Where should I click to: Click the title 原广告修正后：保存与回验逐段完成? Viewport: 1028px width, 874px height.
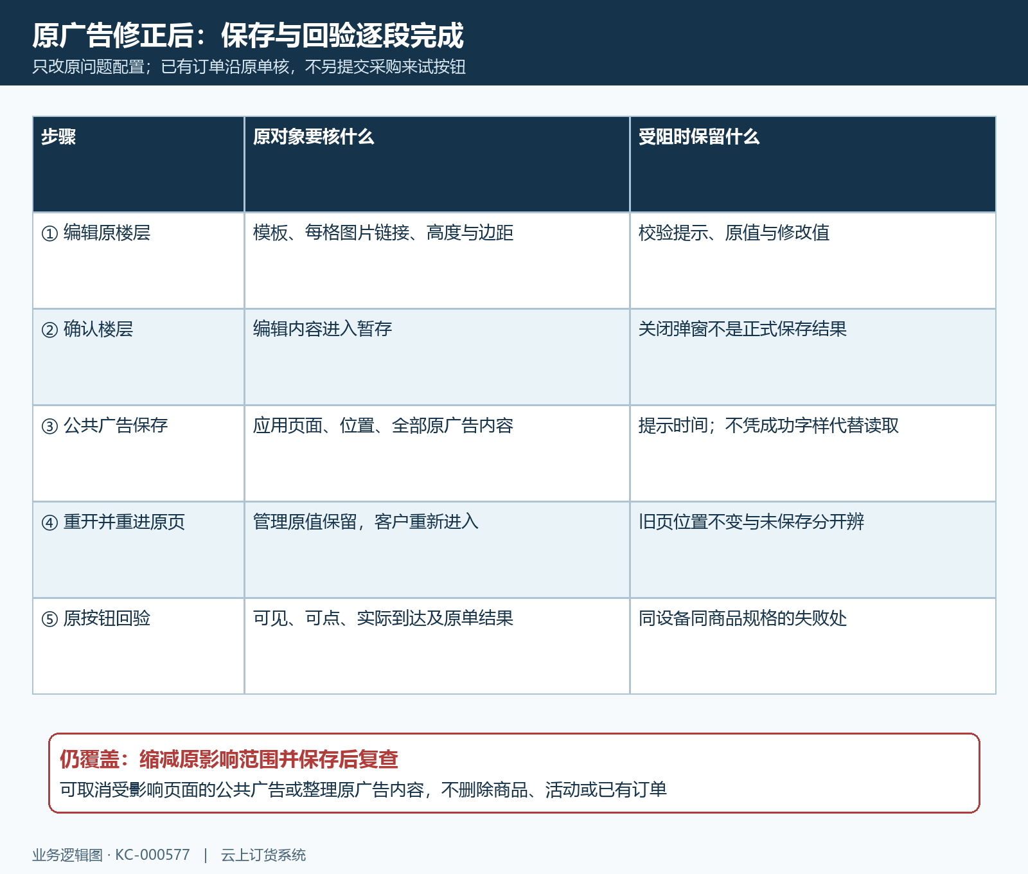[x=248, y=35]
